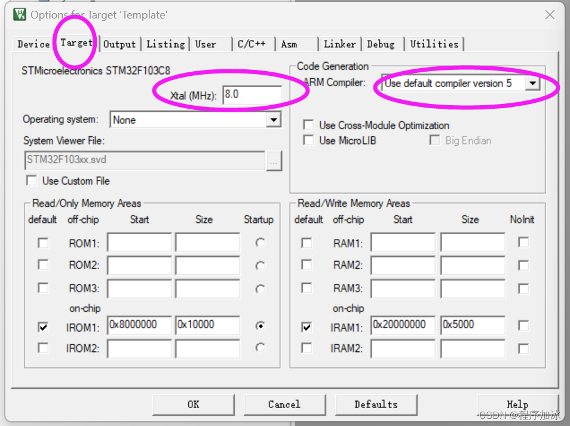Screen dimensions: 570x426
Task: Uncheck the IROM1 default checkbox
Action: click(43, 327)
